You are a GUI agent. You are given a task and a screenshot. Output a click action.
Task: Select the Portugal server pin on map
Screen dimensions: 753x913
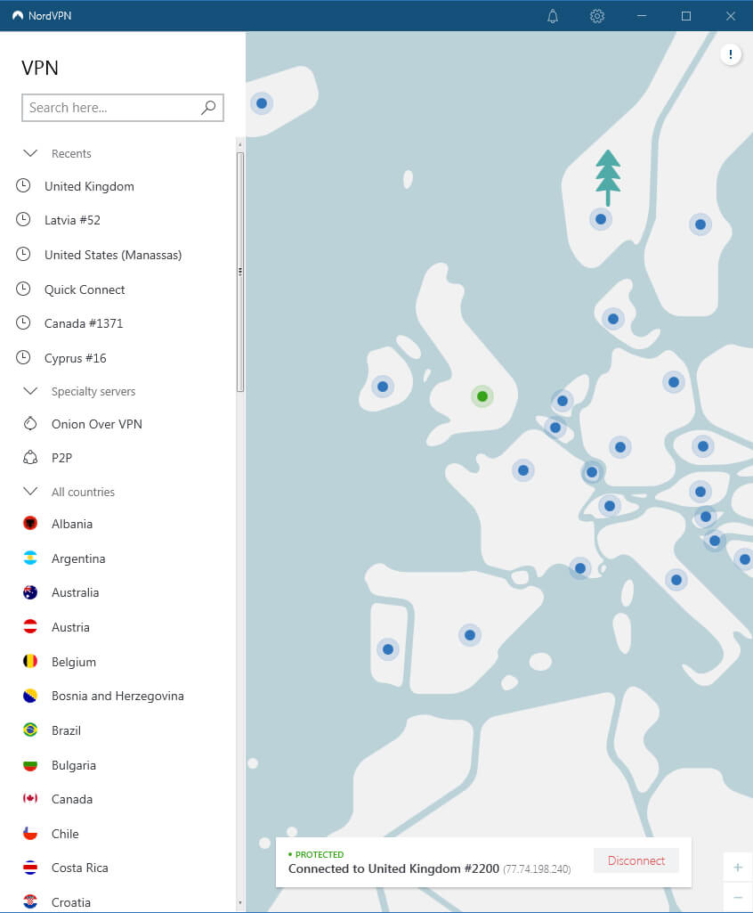point(388,649)
